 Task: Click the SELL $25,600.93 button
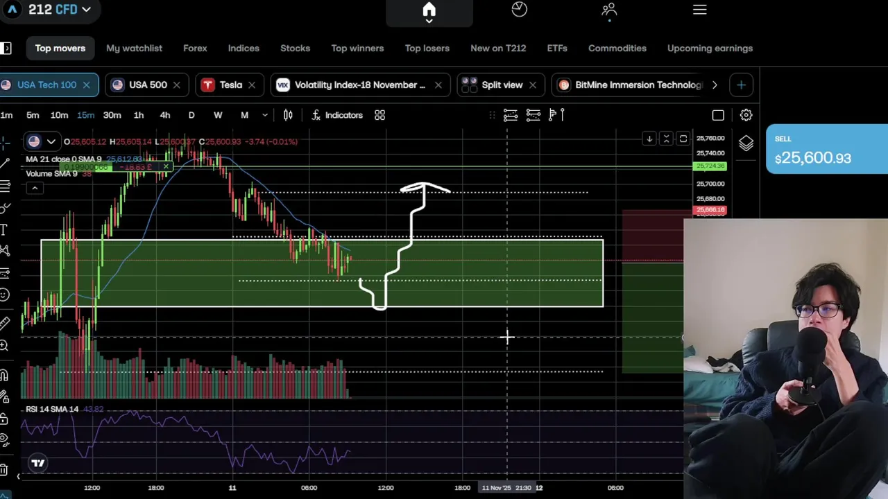827,149
